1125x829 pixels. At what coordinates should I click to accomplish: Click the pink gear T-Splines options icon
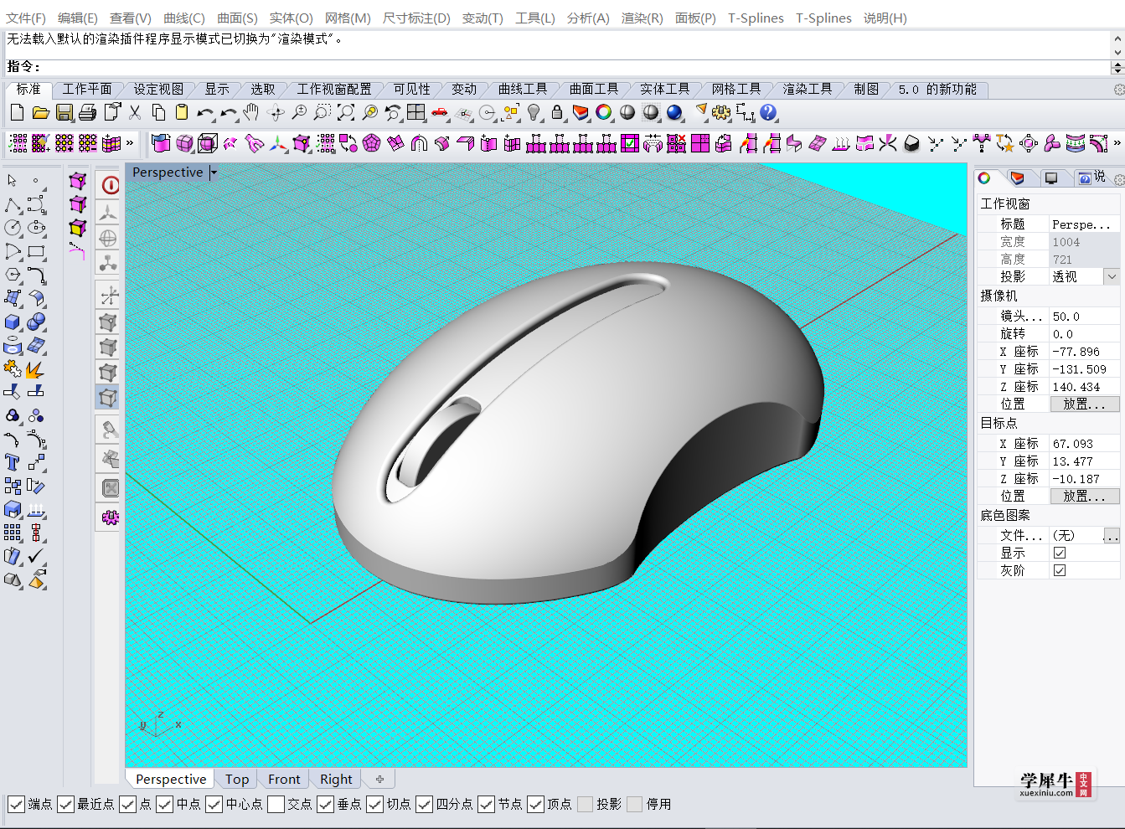click(x=110, y=517)
